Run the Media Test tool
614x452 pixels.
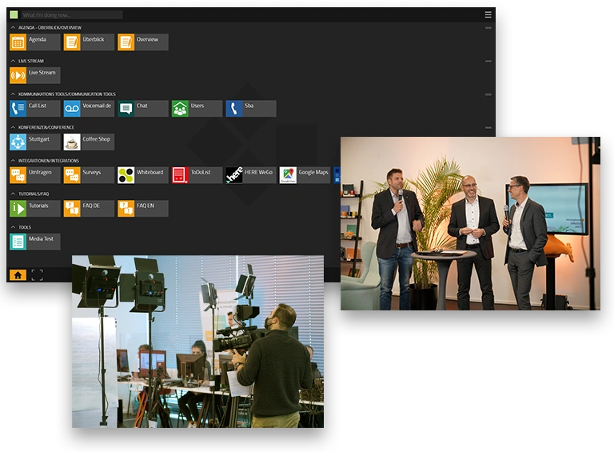(35, 242)
